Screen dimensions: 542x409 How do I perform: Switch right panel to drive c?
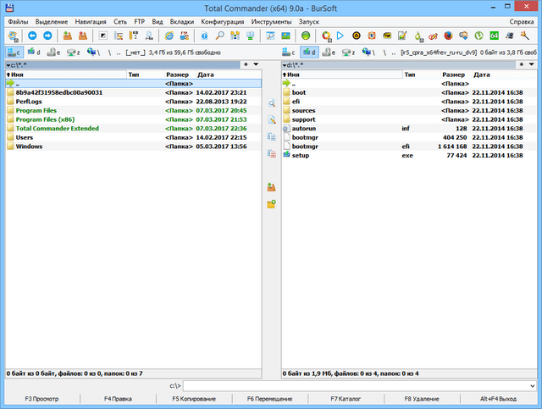click(x=290, y=52)
